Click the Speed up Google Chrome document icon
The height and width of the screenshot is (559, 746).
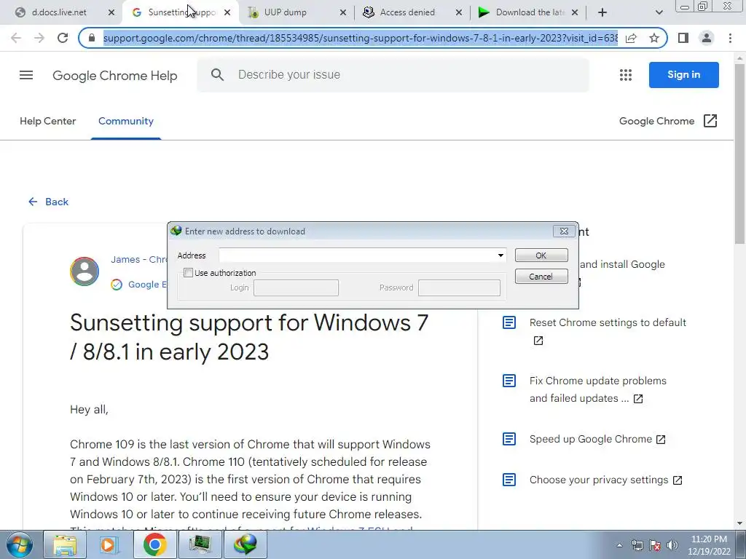[509, 439]
